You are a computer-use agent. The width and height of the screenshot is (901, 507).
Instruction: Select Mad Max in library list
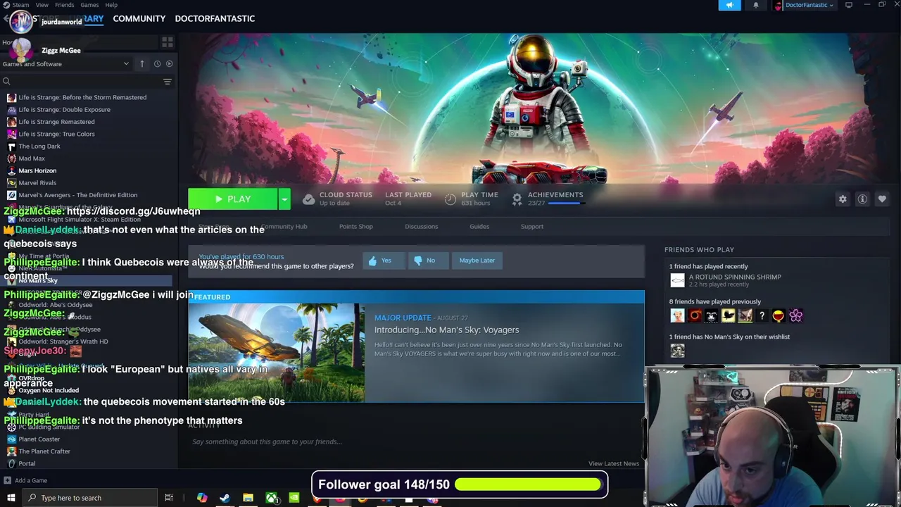coord(32,158)
